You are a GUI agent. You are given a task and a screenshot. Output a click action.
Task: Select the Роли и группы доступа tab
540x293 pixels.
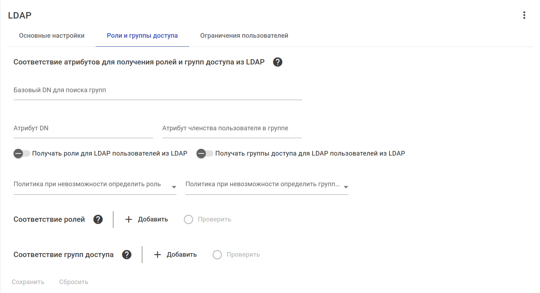click(x=142, y=36)
